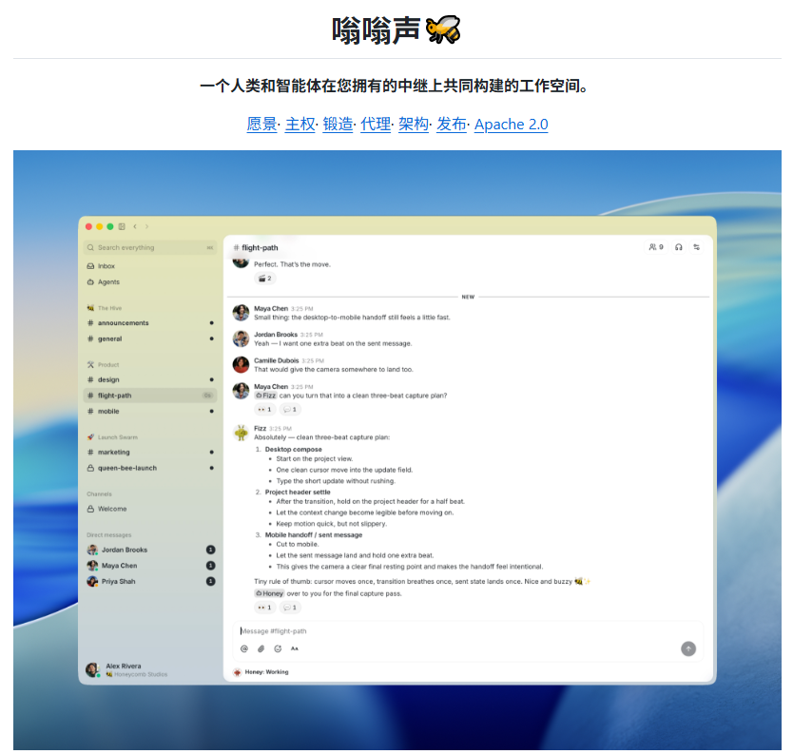Open Agents in the sidebar
793x754 pixels.
[x=150, y=281]
